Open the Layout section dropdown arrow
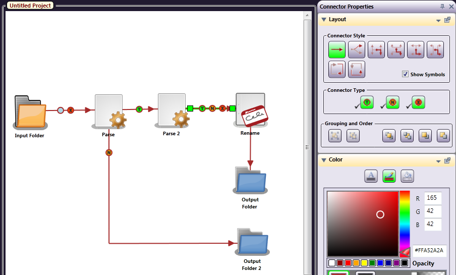This screenshot has width=456, height=275. (x=438, y=20)
